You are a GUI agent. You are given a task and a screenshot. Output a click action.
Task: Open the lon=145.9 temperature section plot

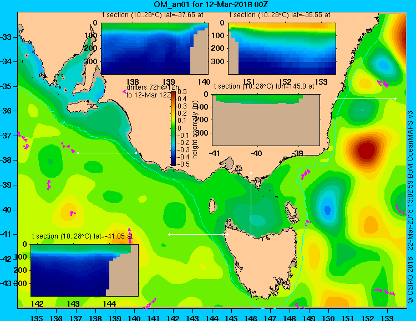[x=266, y=120]
